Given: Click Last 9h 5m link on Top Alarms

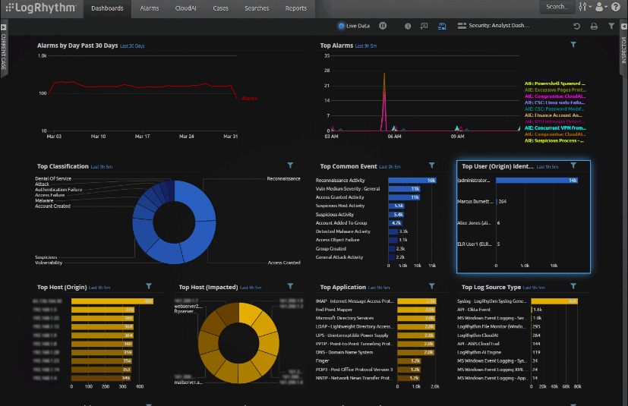Looking at the screenshot, I should click(x=366, y=46).
